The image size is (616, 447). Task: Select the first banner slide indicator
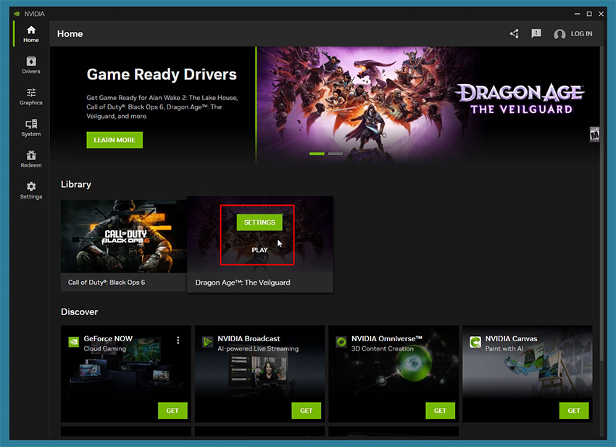[x=317, y=154]
